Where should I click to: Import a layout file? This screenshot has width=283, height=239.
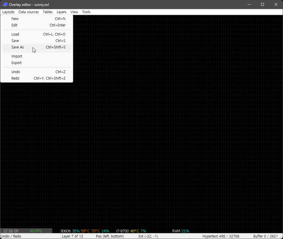click(17, 56)
